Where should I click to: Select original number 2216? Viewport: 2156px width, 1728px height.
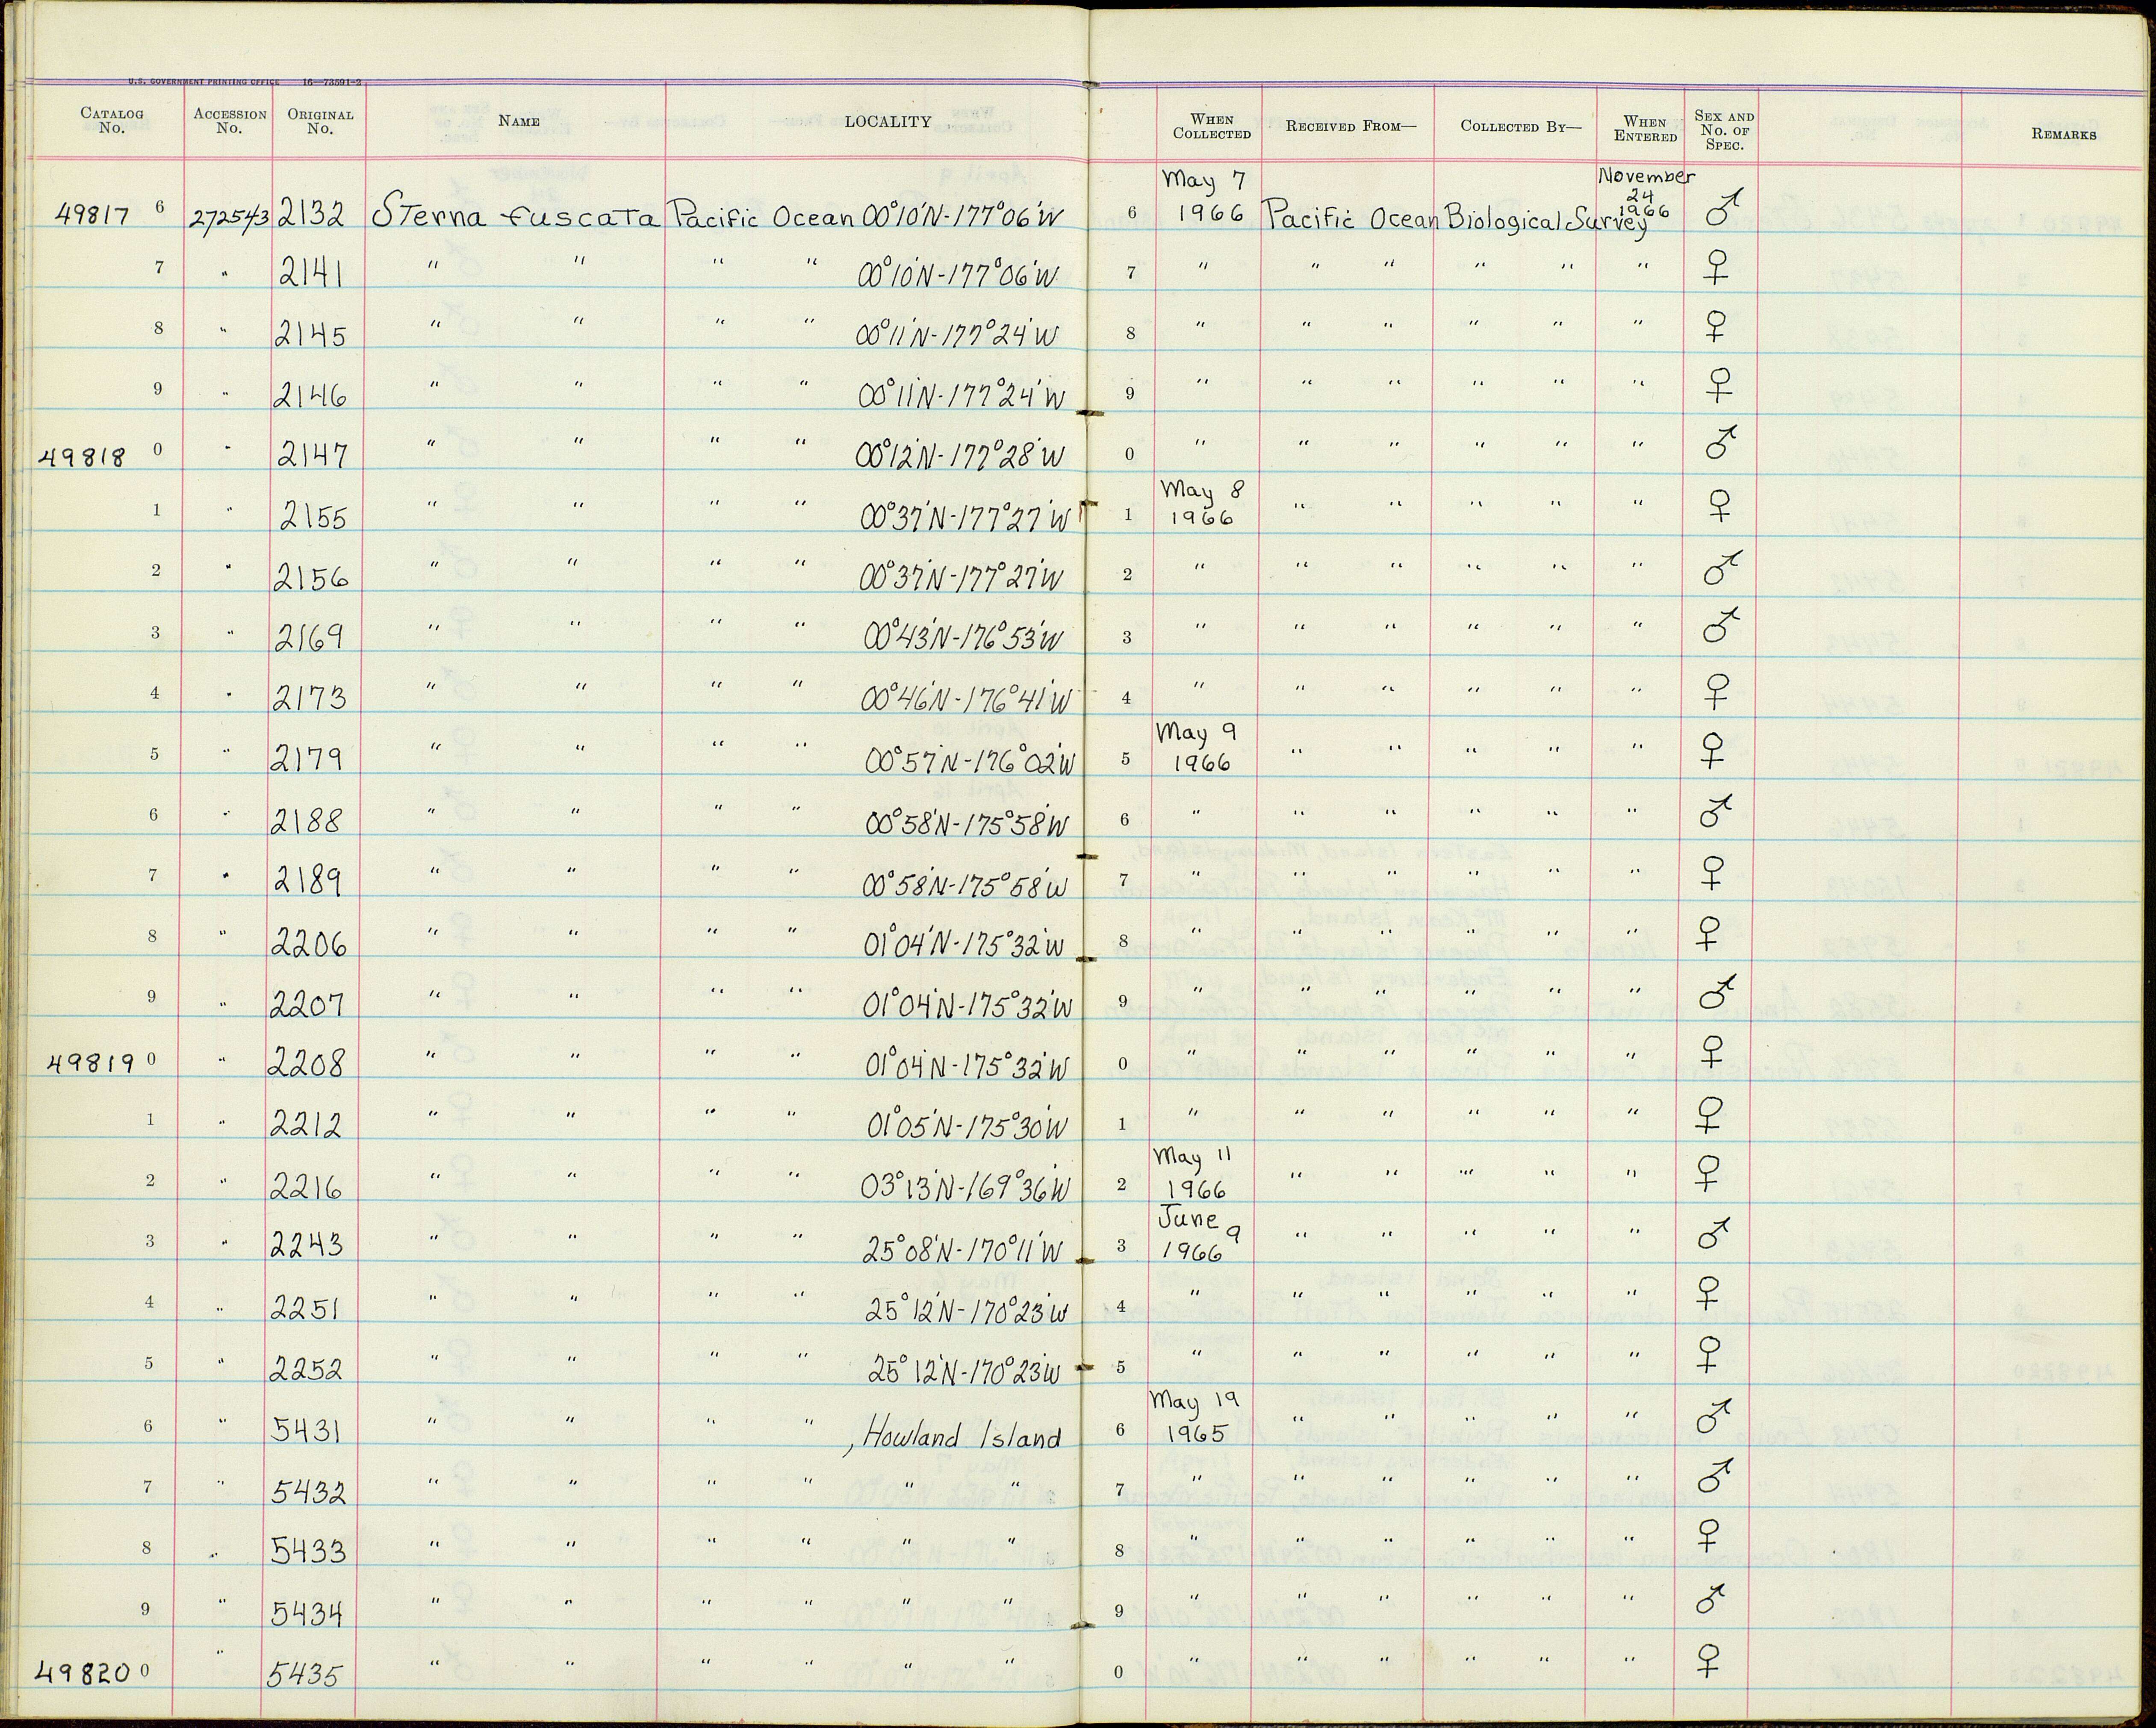pos(307,1187)
